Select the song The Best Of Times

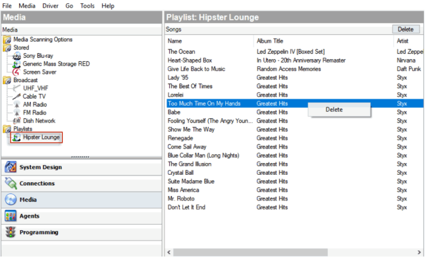190,86
